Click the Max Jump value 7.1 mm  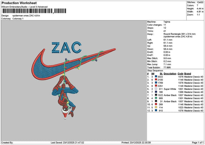(x=167, y=64)
